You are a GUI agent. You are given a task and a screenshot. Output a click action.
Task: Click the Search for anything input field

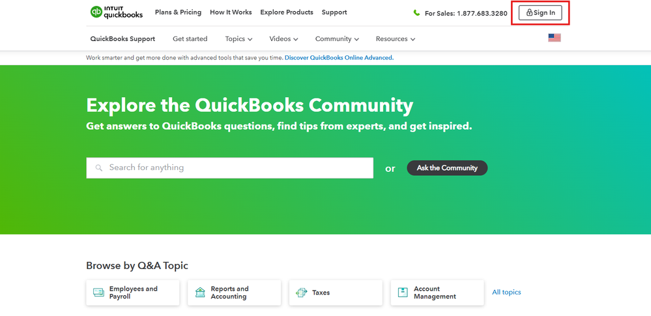229,167
